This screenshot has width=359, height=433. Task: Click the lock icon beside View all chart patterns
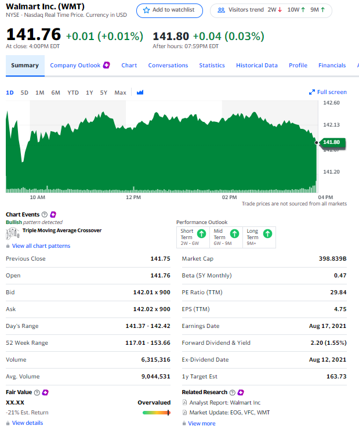pos(8,246)
